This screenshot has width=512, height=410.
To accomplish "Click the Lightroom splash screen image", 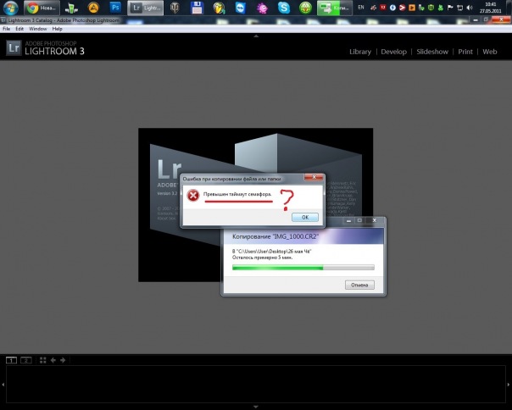I will tap(256, 205).
